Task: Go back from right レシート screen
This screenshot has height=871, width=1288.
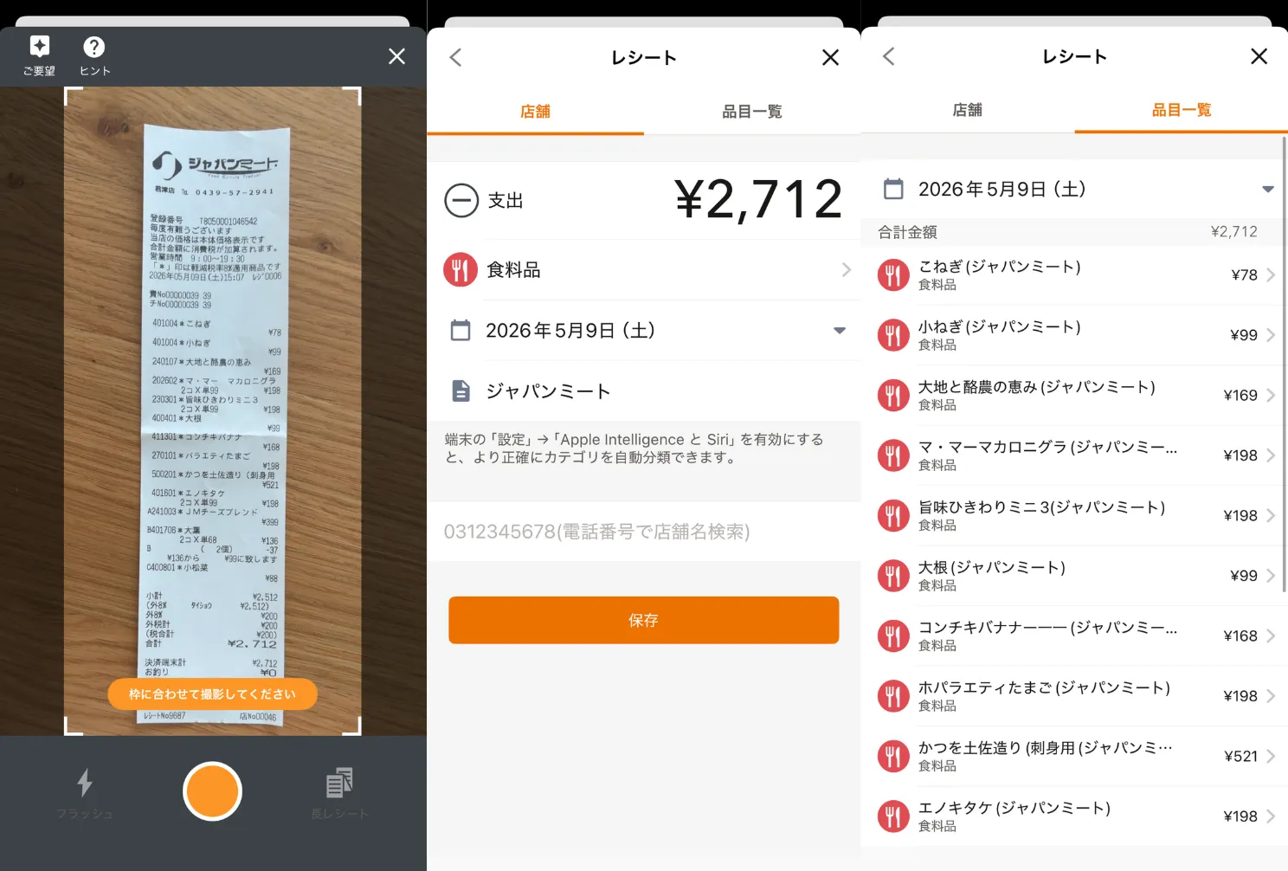Action: tap(888, 56)
